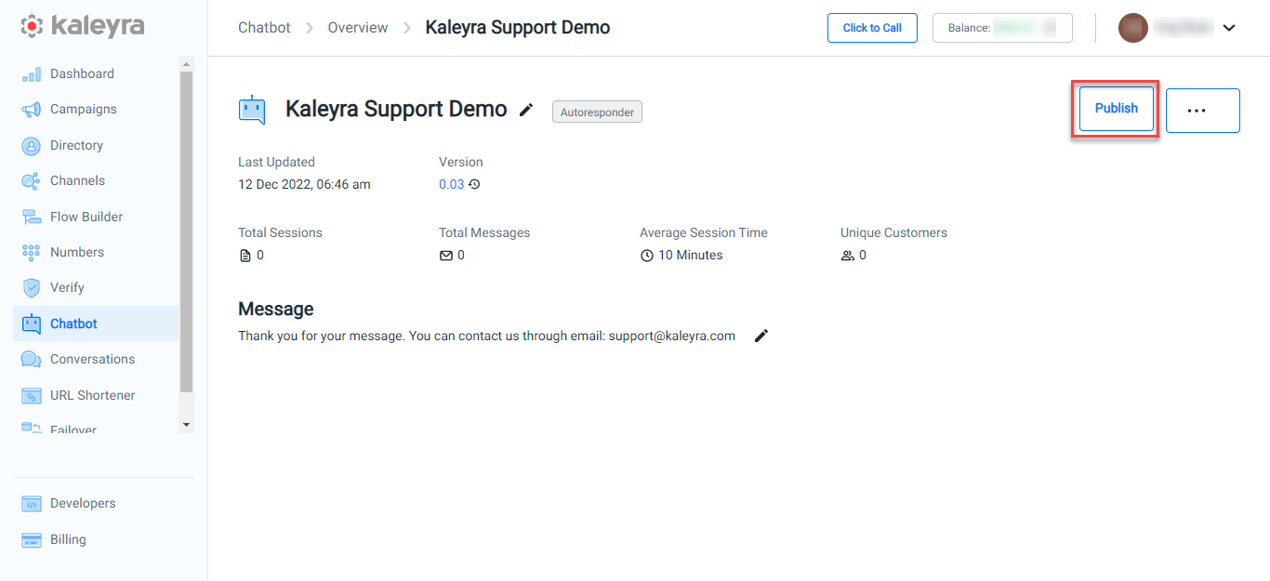Click the Average Session Time clock icon
The height and width of the screenshot is (581, 1270).
point(647,256)
